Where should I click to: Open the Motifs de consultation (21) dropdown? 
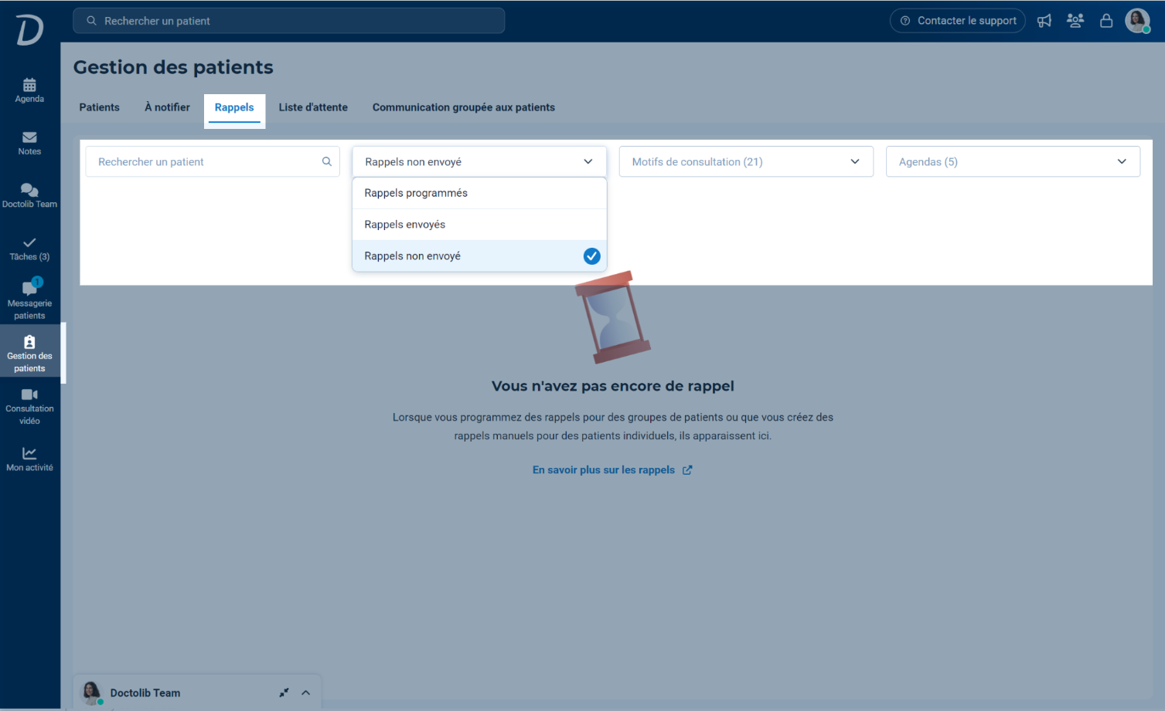coord(746,161)
